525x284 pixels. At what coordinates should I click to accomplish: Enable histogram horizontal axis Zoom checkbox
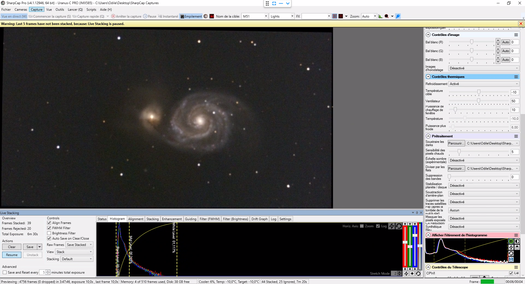(362, 226)
